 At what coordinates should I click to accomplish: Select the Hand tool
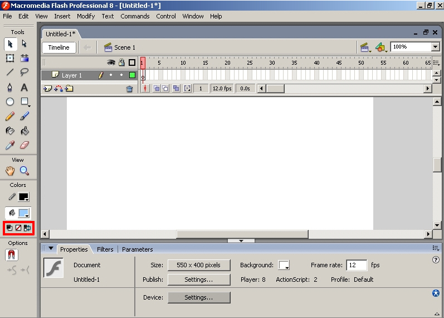10,171
